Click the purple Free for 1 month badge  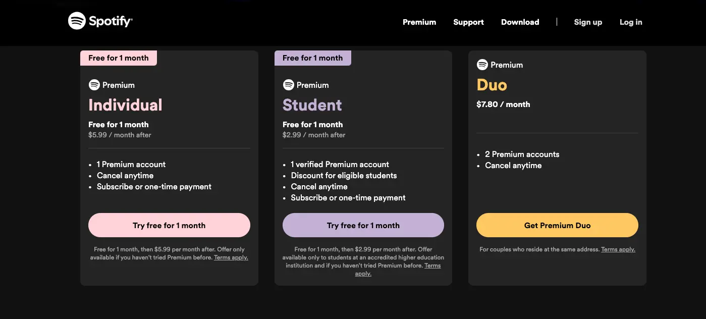[x=312, y=58]
